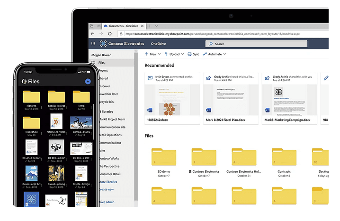Image resolution: width=340 pixels, height=221 pixels.
Task: Expand the Automate dropdown chevron
Action: 224,54
